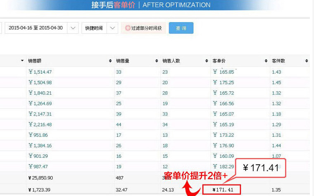Click the red plus icon beside 过滤部分时间段

point(127,28)
